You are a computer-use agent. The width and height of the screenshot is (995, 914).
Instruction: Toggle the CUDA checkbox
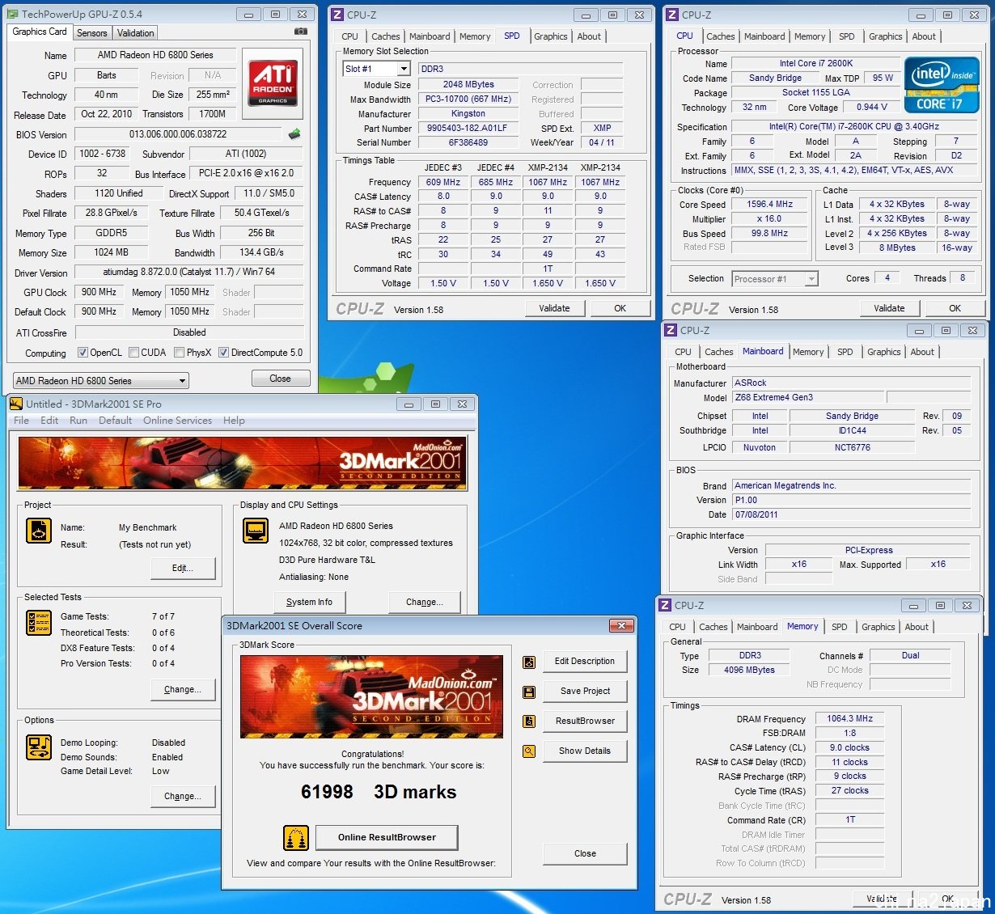(x=133, y=353)
